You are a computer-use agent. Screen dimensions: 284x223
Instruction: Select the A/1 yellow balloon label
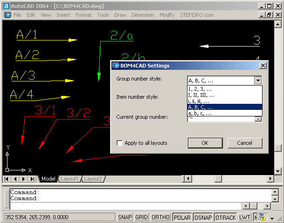coord(27,34)
